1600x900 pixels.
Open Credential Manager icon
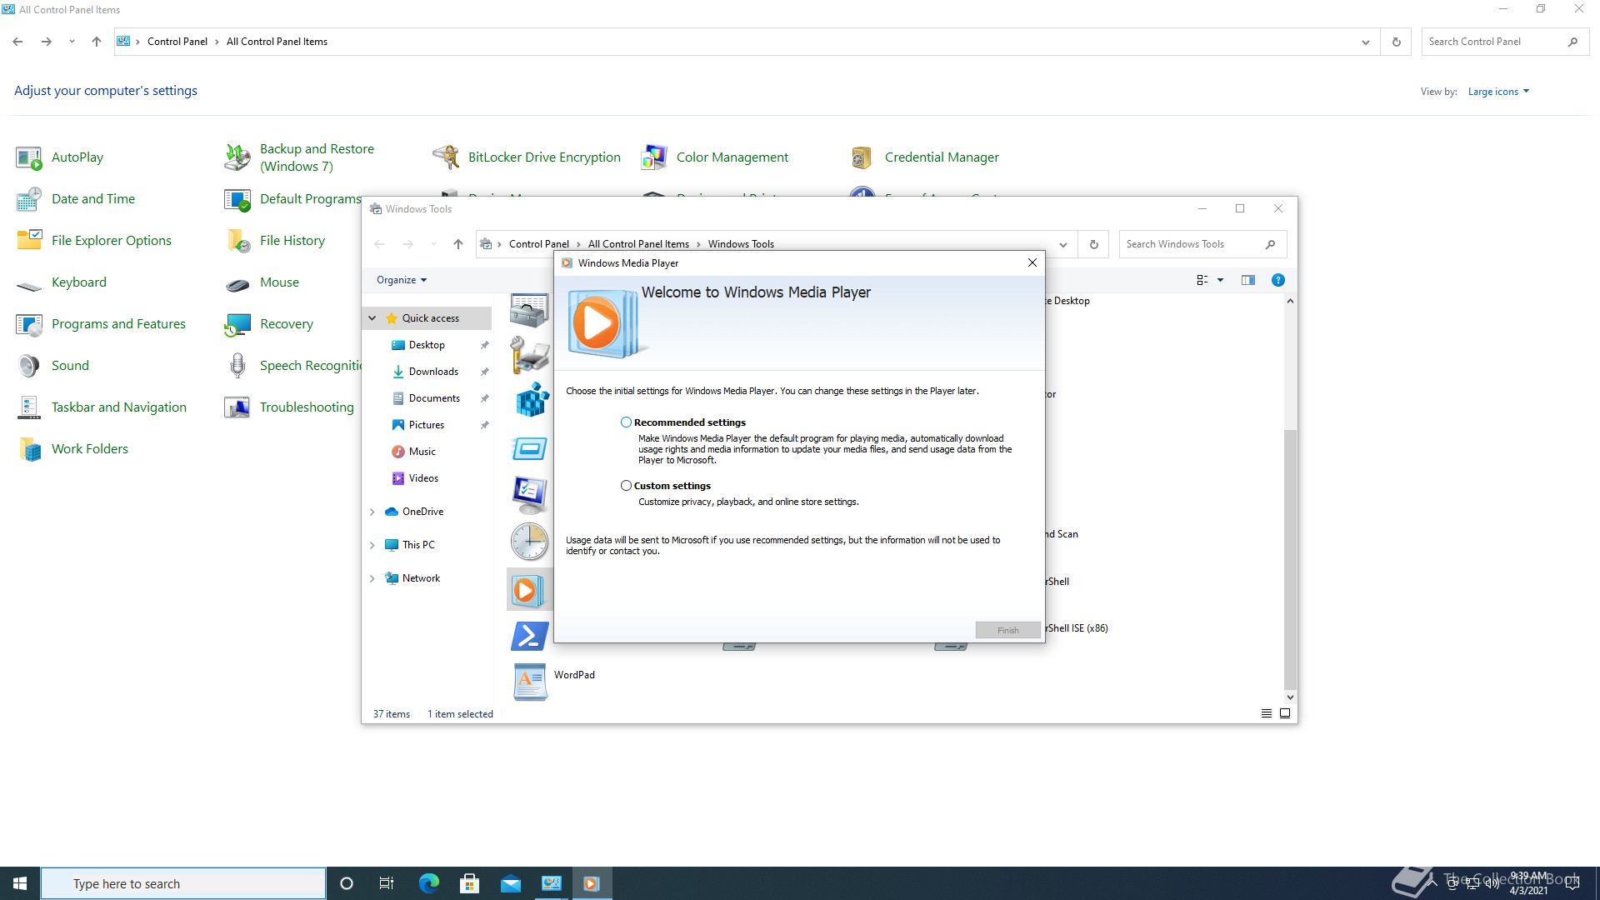click(862, 157)
